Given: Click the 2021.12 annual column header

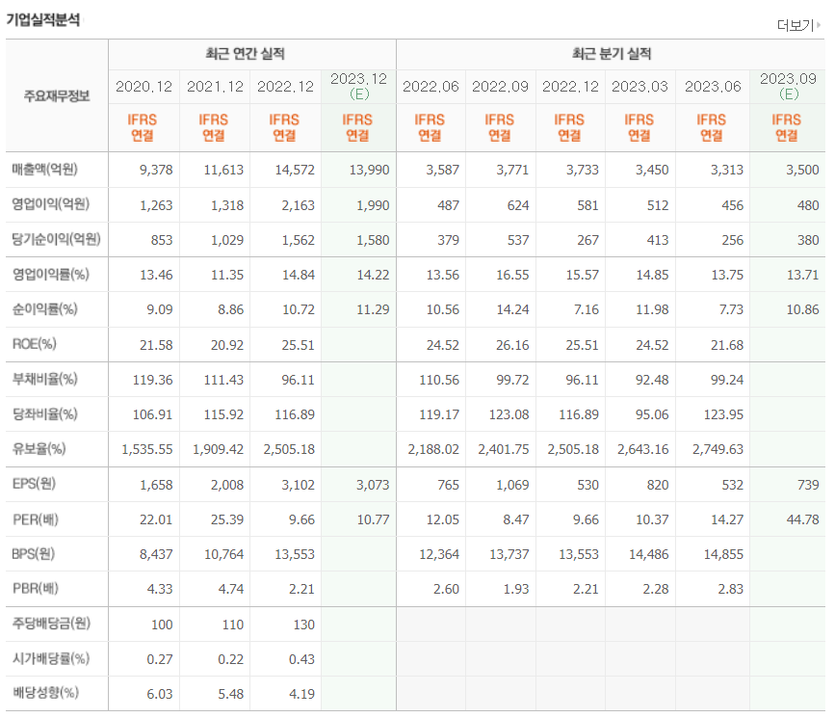Looking at the screenshot, I should click(x=215, y=87).
